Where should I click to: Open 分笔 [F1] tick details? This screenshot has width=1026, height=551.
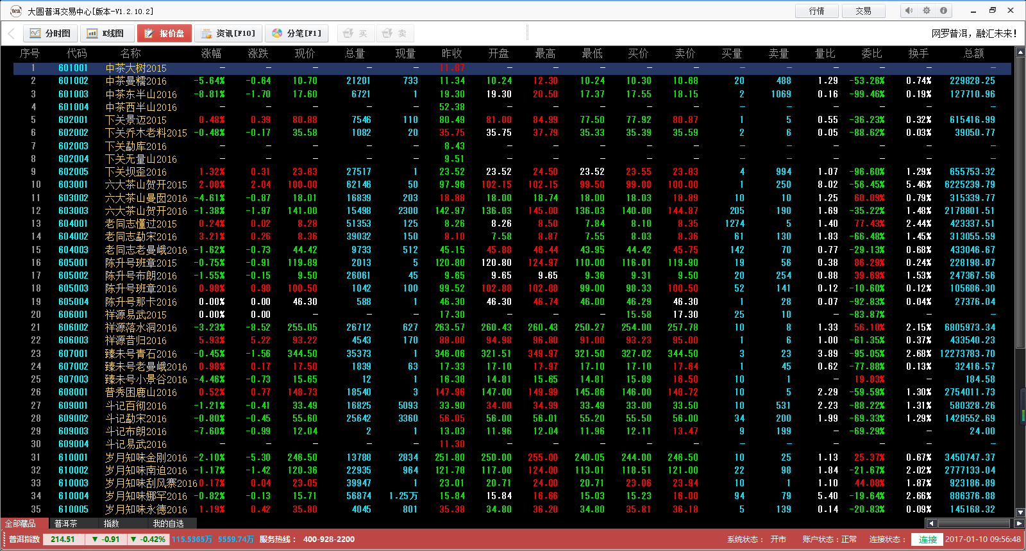point(296,33)
